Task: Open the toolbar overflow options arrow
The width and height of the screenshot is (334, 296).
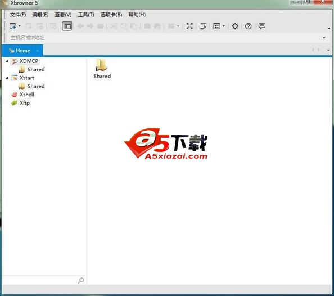Action: tap(329, 28)
